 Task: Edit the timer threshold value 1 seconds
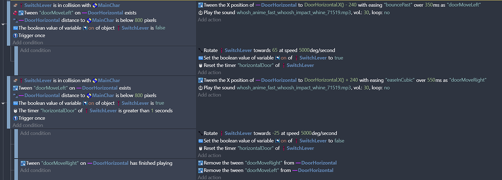click(x=152, y=110)
